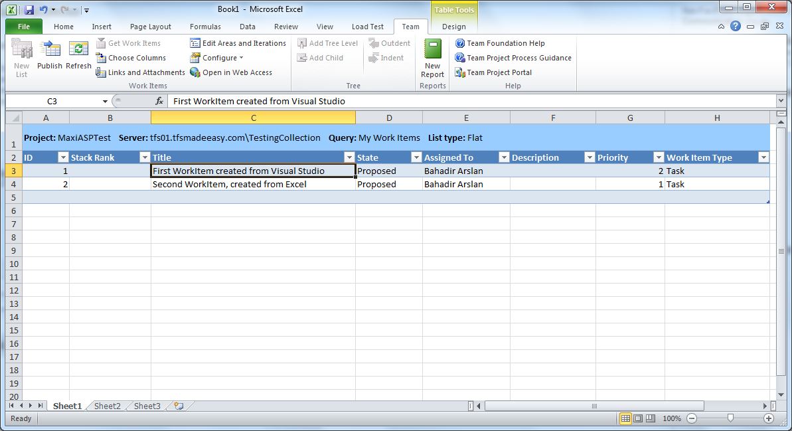The height and width of the screenshot is (431, 792).
Task: Save the workbook from Quick Access toolbar
Action: point(29,9)
